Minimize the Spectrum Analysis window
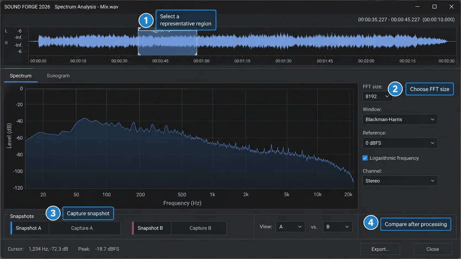The width and height of the screenshot is (461, 259). point(417,7)
